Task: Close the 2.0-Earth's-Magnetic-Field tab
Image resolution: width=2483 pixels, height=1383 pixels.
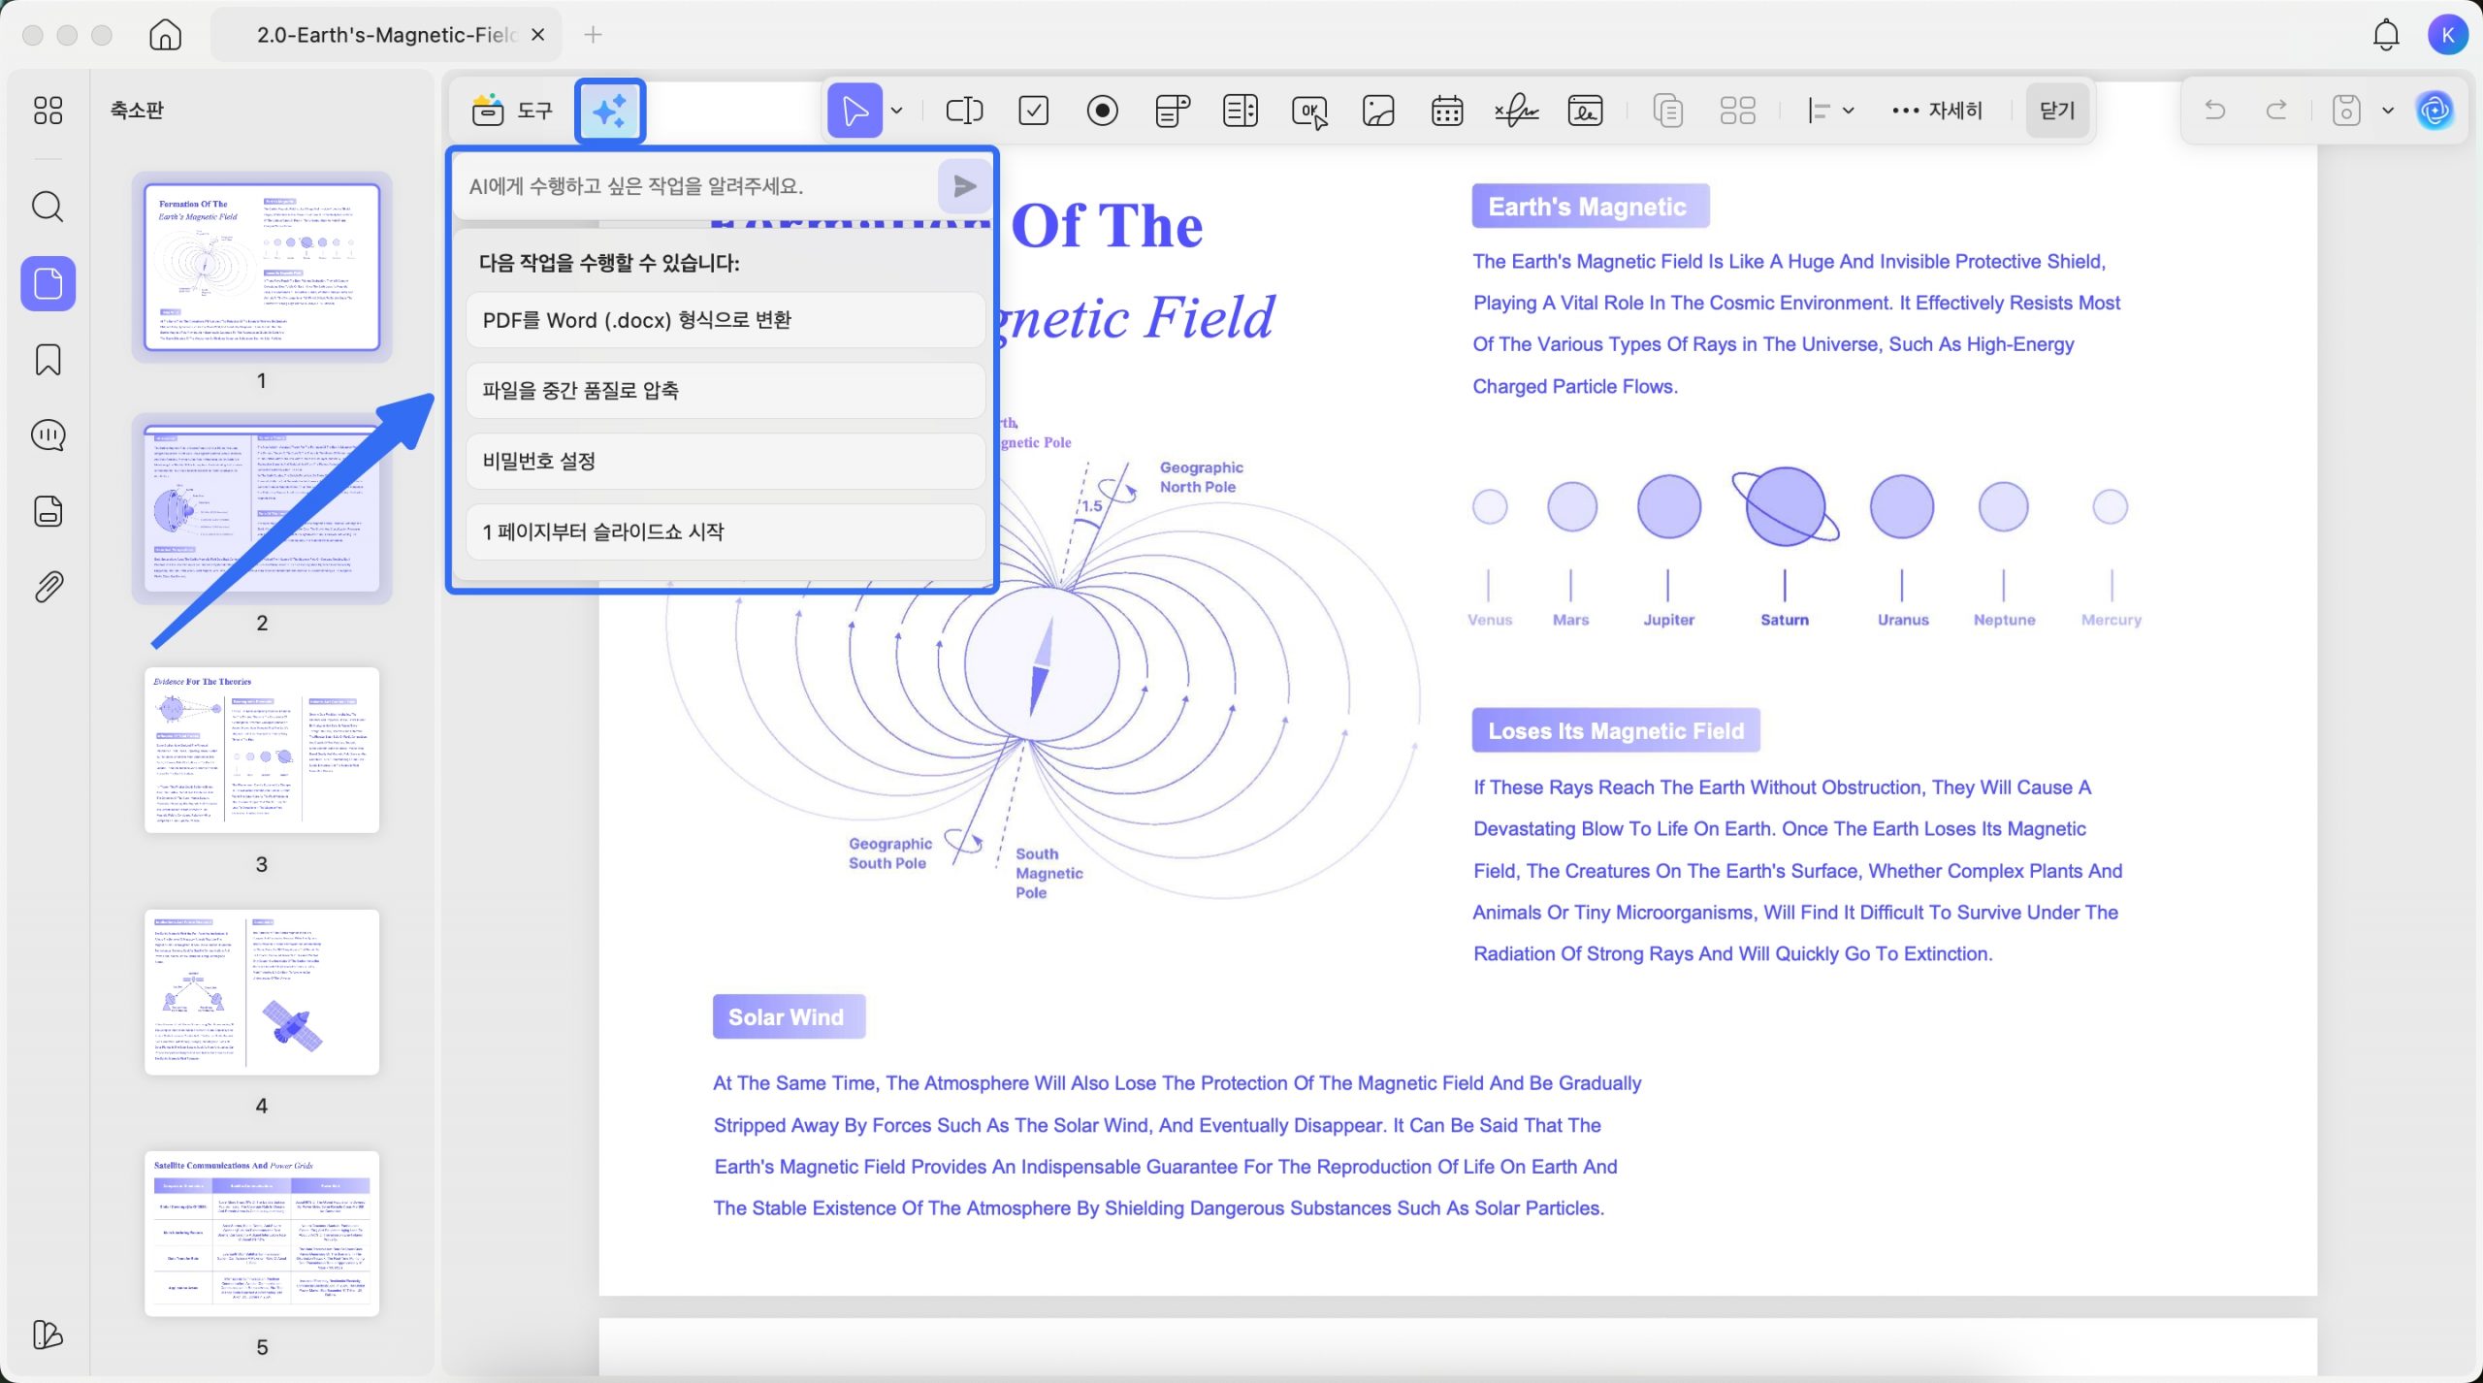Action: click(x=538, y=34)
